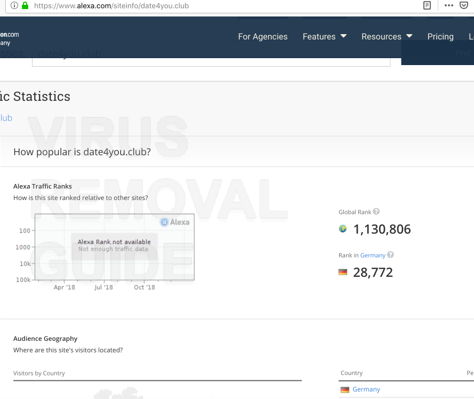
Task: Click the 'Alexa Traffic Ranks' heading
Action: 42,186
